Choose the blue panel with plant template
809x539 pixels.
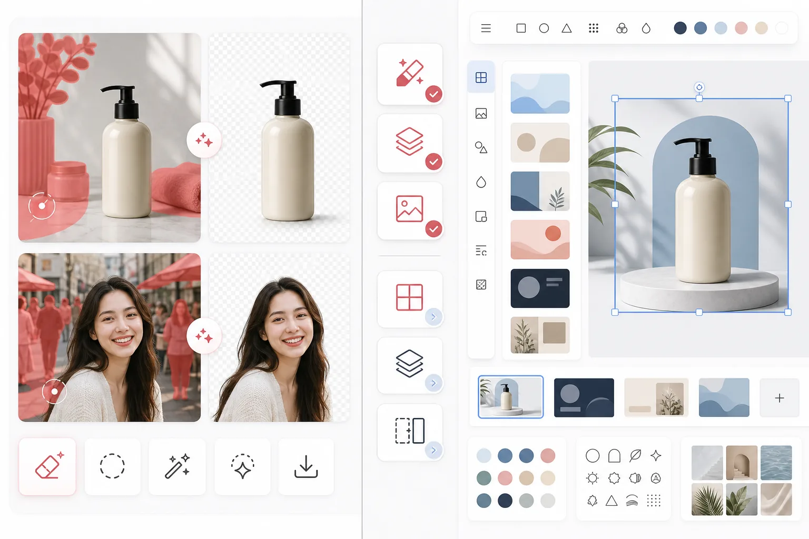(540, 191)
